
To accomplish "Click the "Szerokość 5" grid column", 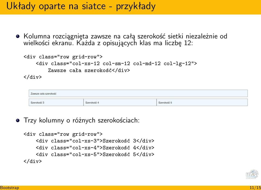I will tap(202, 102).
